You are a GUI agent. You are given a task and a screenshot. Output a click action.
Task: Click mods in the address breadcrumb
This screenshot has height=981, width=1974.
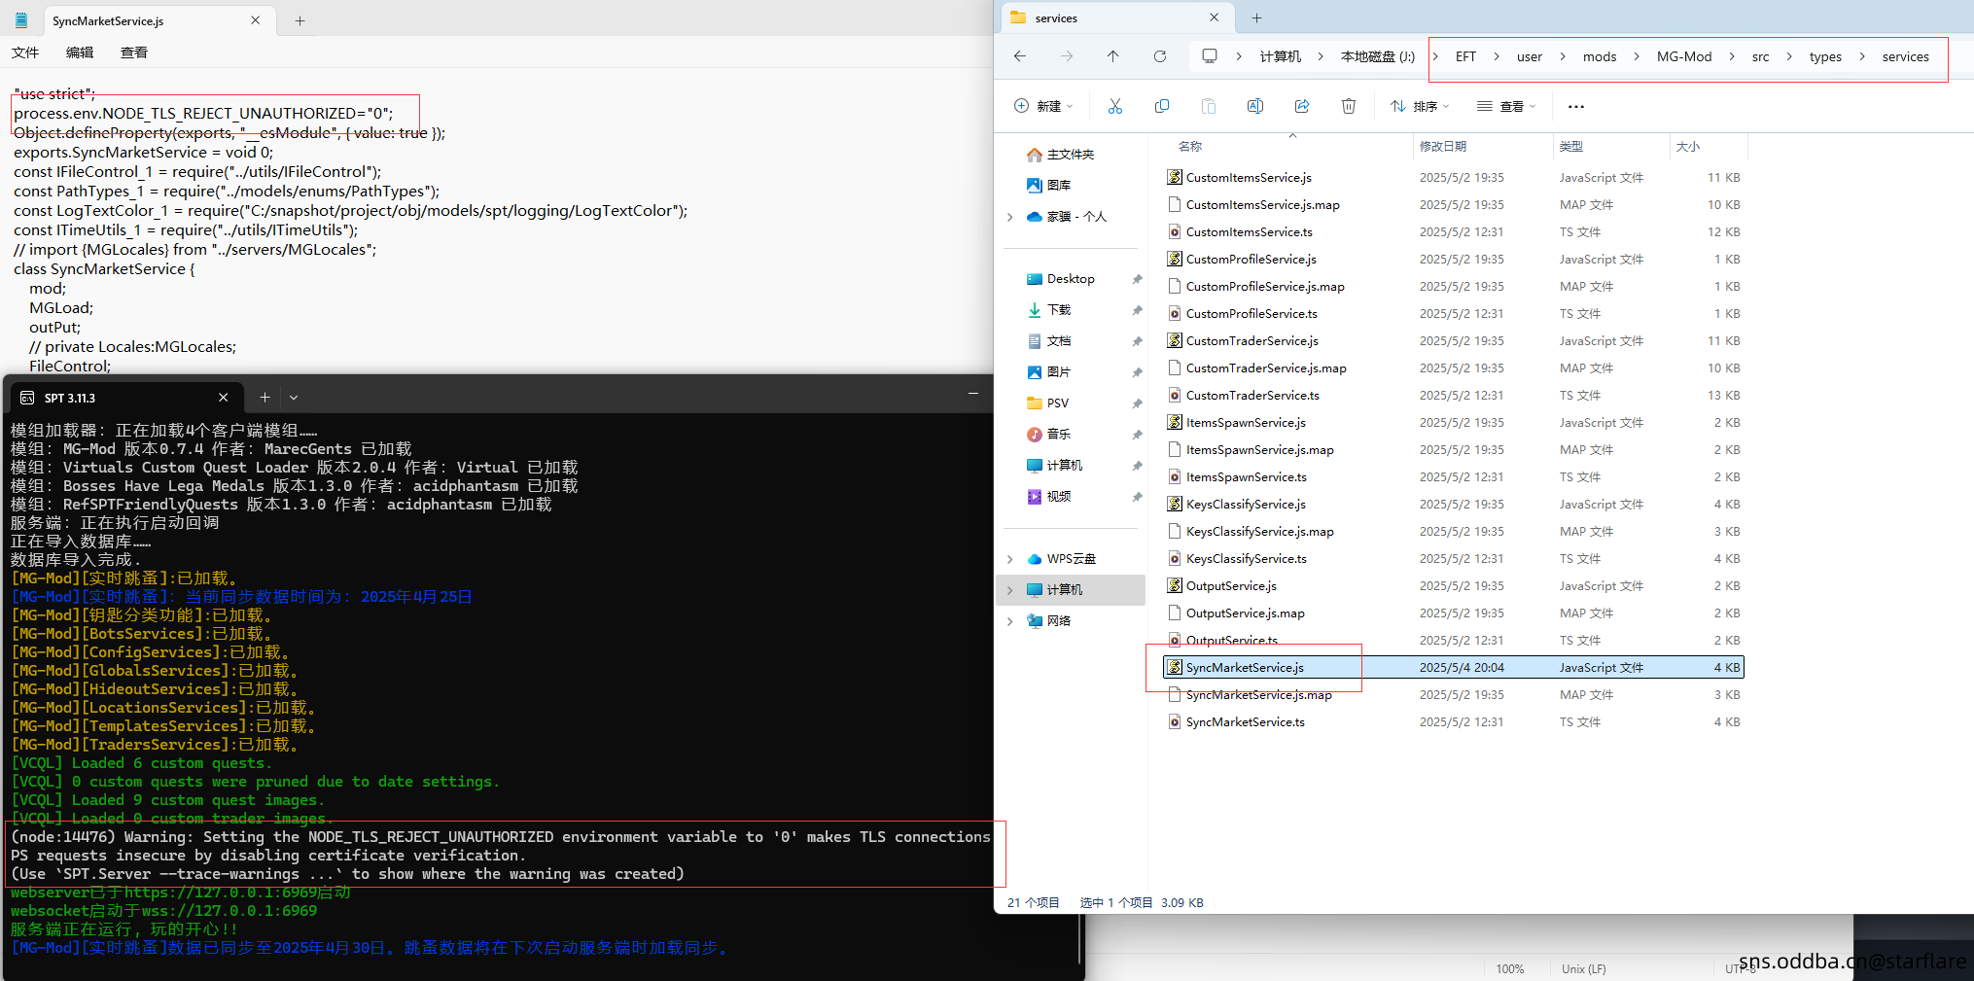[x=1600, y=56]
